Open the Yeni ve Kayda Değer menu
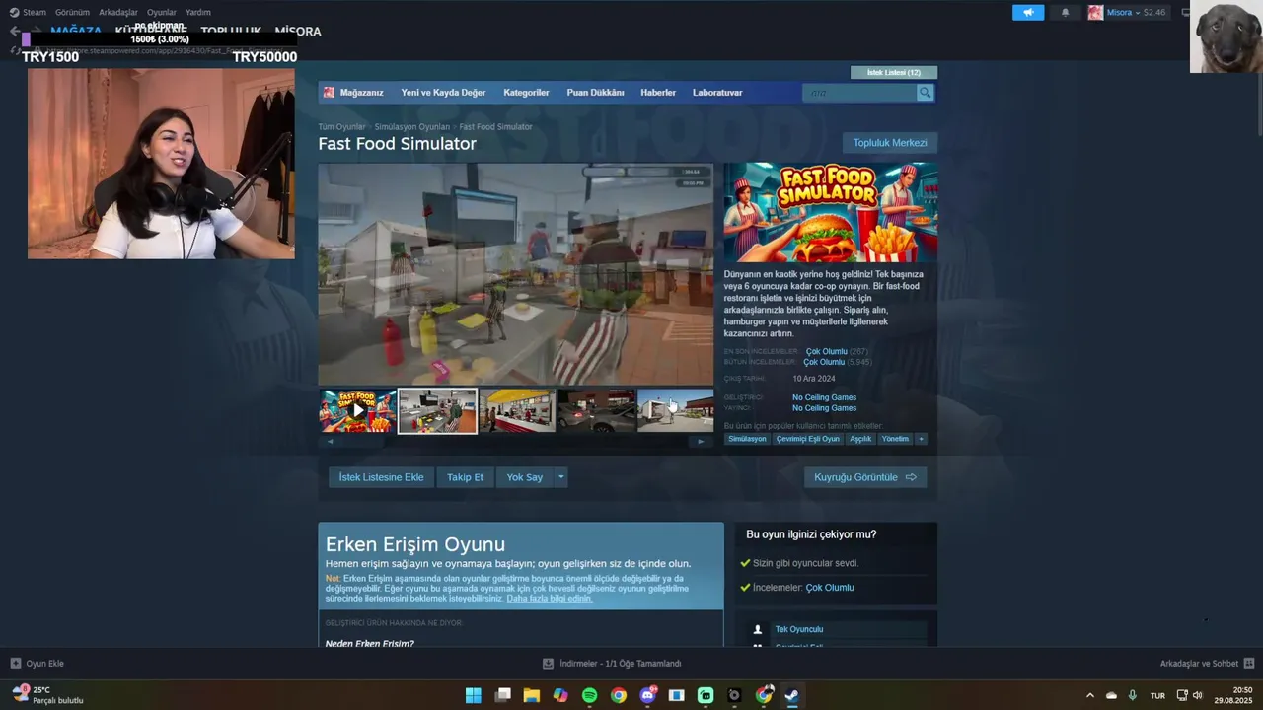Screen dimensions: 1263x710 (443, 93)
